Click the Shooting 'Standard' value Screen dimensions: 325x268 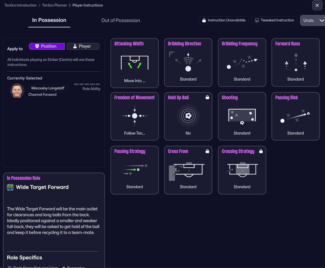pos(242,133)
